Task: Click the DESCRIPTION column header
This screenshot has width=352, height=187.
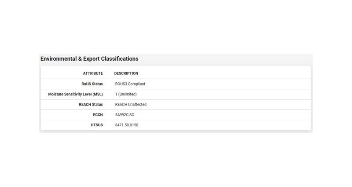Action: 126,73
